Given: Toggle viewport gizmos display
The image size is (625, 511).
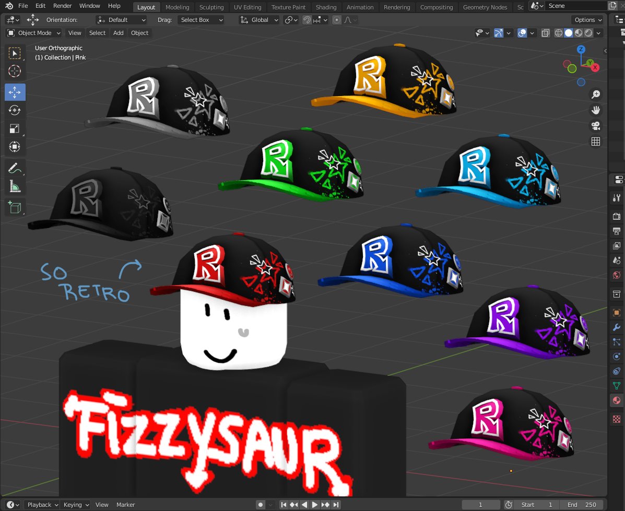Looking at the screenshot, I should (x=499, y=33).
